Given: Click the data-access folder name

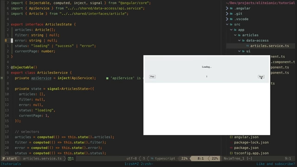Looking at the screenshot, I should tap(257, 40).
